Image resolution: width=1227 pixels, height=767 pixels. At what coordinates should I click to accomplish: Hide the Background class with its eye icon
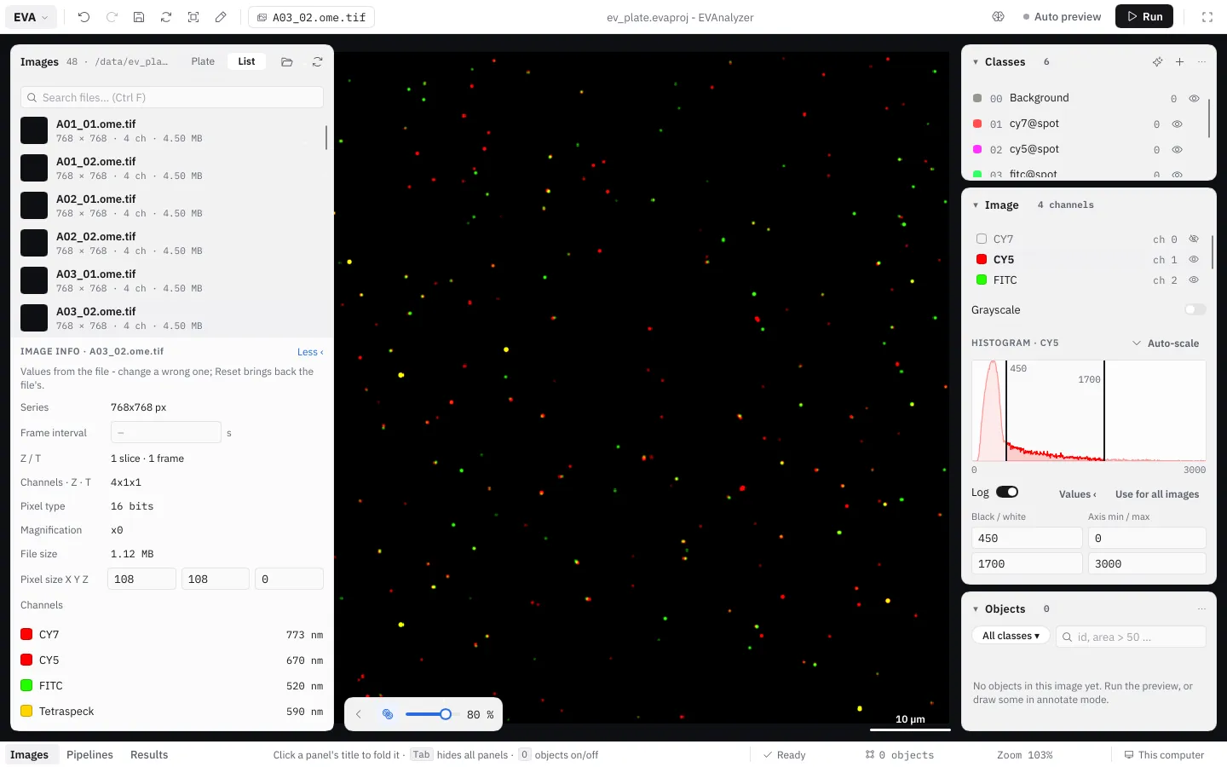coord(1194,99)
